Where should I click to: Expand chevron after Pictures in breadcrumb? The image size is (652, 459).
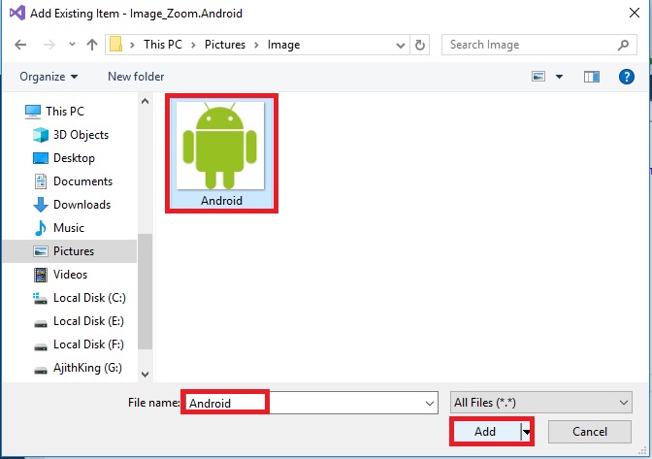click(x=256, y=45)
